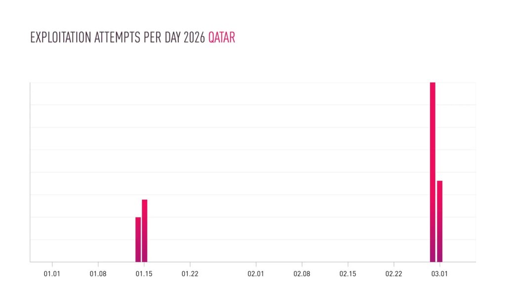Click the 02.15 date label
This screenshot has width=506, height=305.
[347, 273]
